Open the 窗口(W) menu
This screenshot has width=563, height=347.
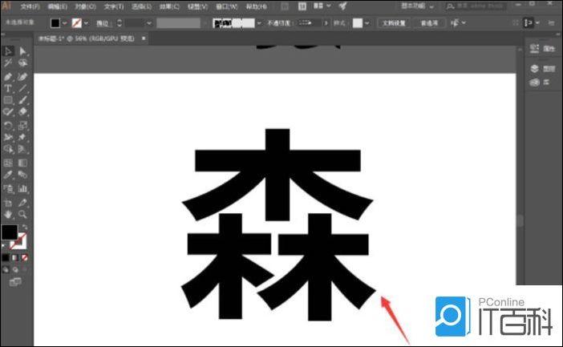coord(227,7)
